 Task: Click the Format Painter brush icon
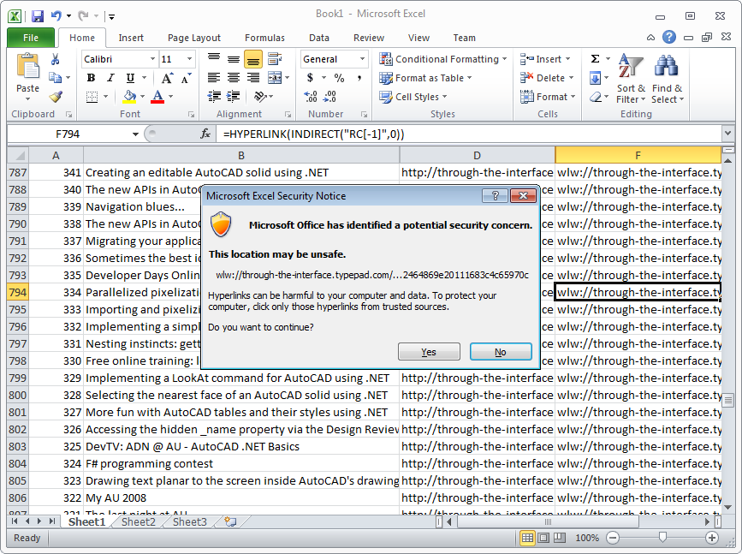point(56,97)
